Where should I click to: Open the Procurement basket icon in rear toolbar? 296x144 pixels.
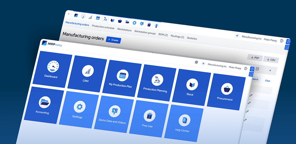[x=120, y=21]
